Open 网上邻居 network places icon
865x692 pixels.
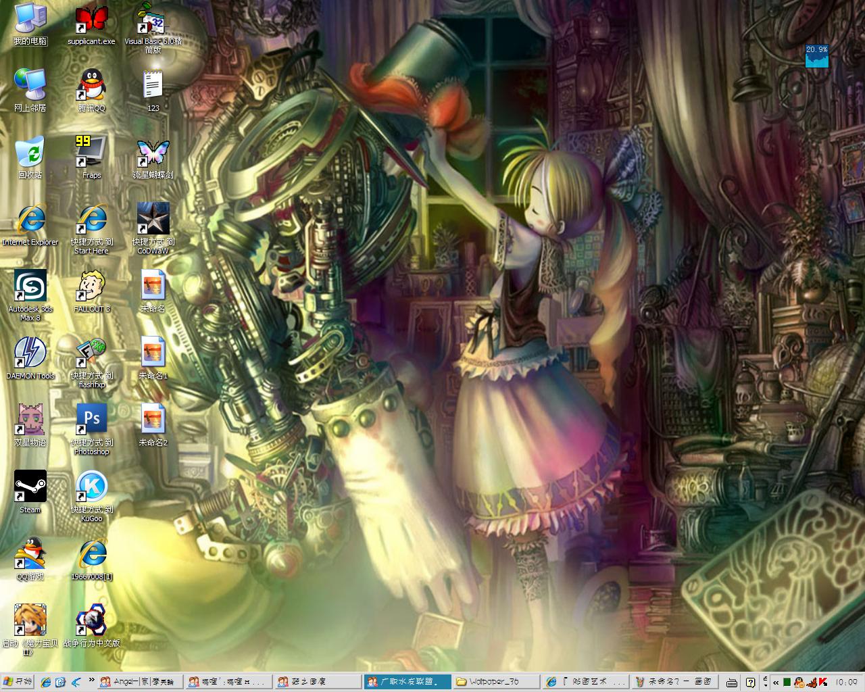30,91
